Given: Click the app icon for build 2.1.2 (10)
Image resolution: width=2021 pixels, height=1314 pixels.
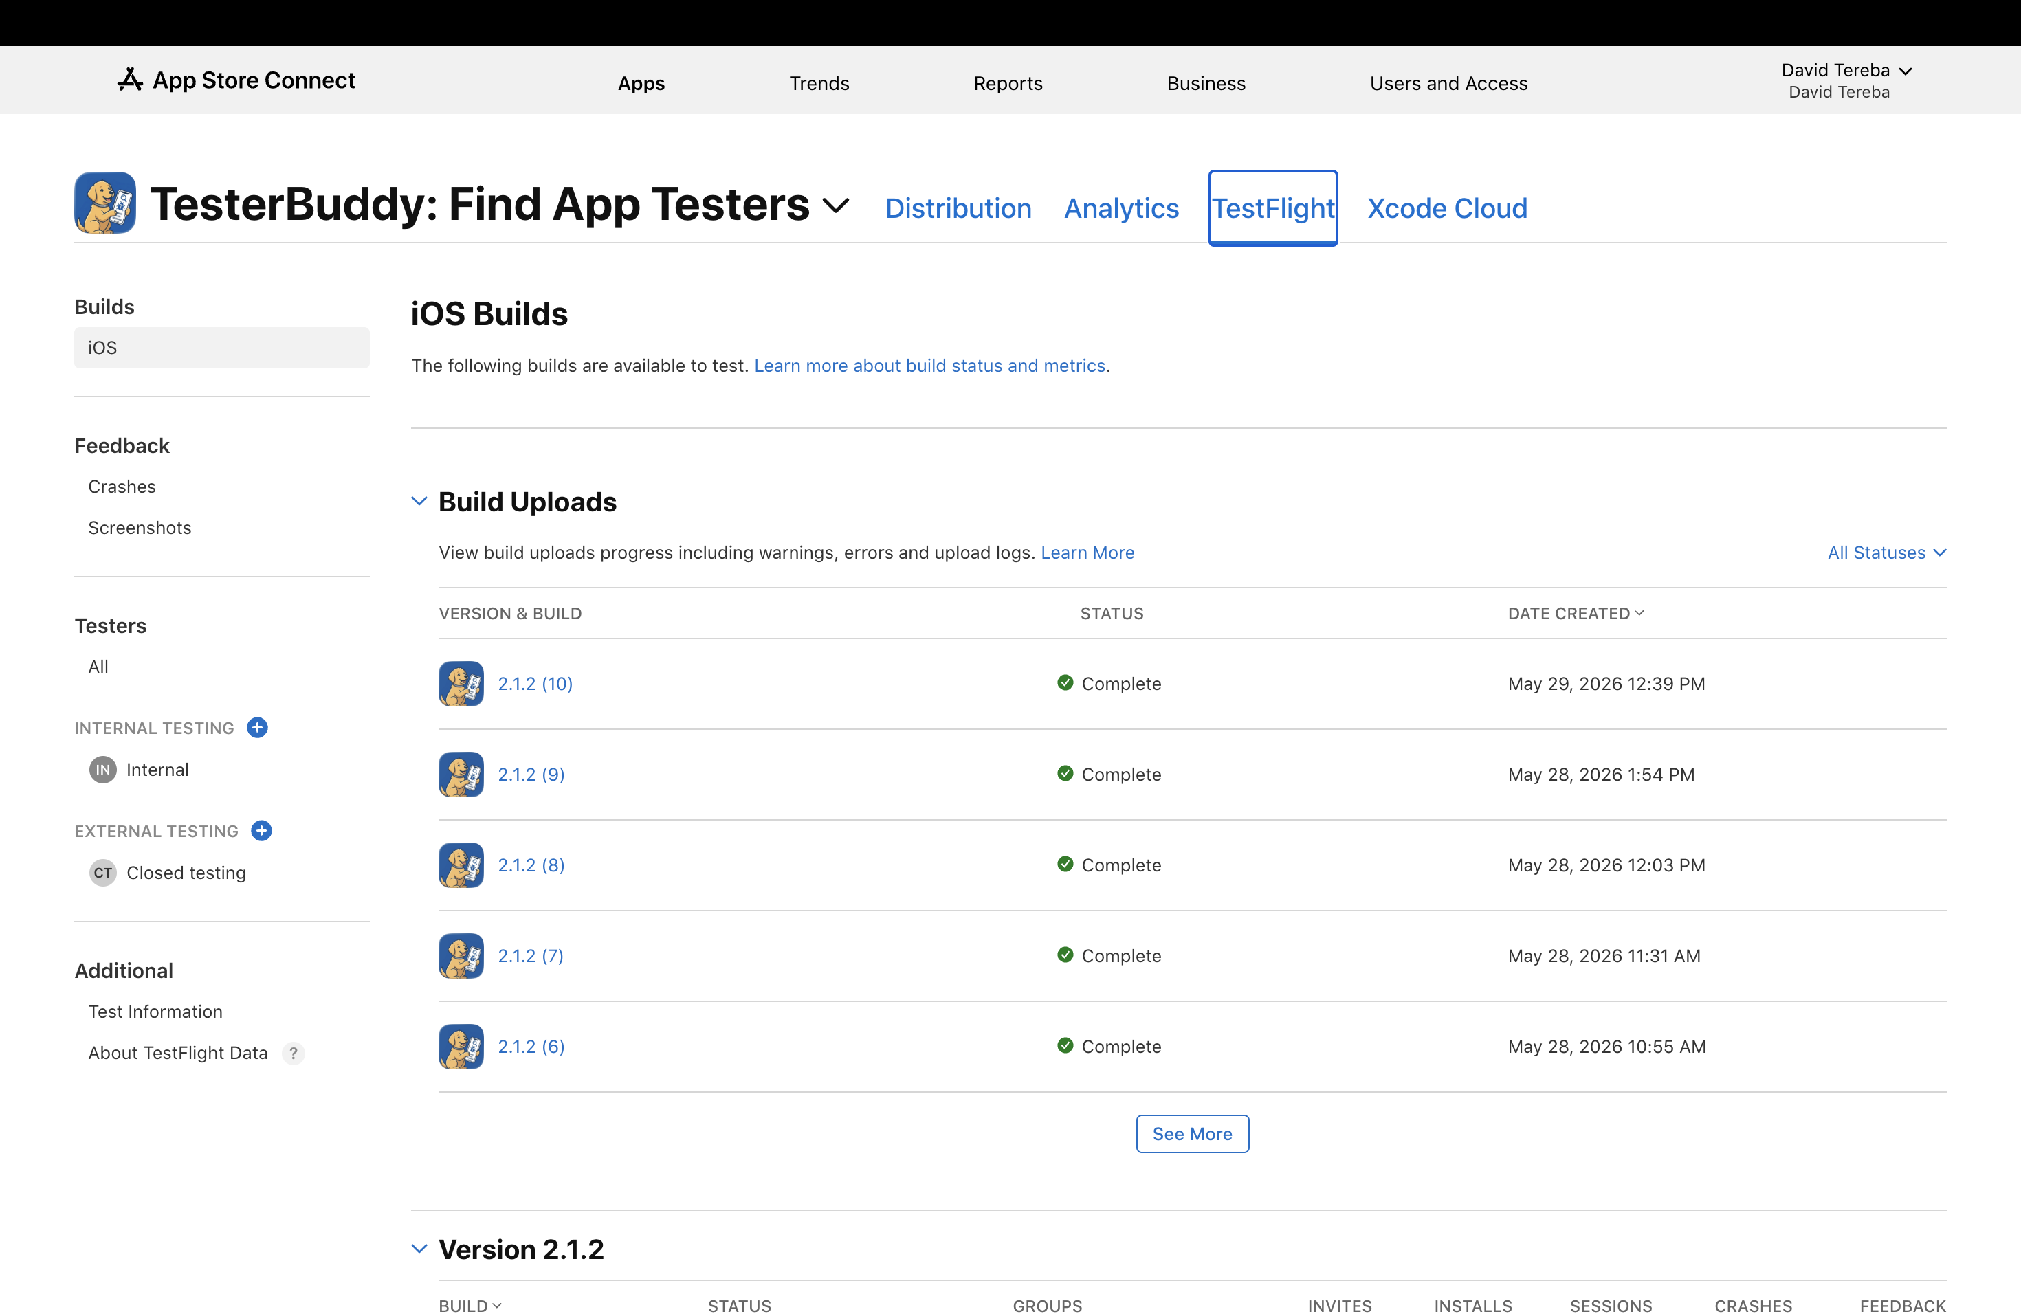Looking at the screenshot, I should click(x=461, y=683).
